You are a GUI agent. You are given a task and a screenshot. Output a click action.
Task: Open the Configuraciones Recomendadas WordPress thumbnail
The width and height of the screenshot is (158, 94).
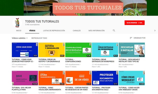point(78,50)
